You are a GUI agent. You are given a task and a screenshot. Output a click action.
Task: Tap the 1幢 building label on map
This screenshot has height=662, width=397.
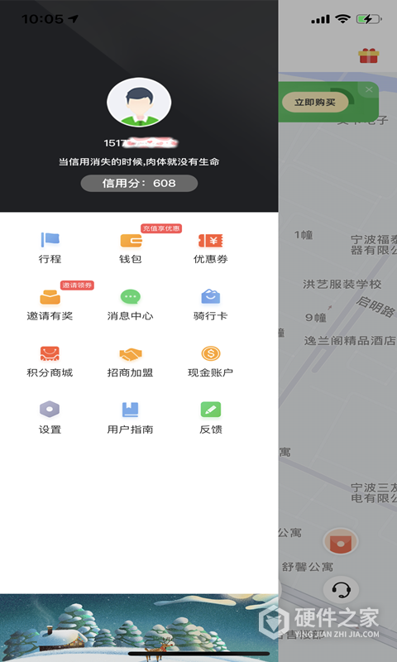(x=304, y=235)
